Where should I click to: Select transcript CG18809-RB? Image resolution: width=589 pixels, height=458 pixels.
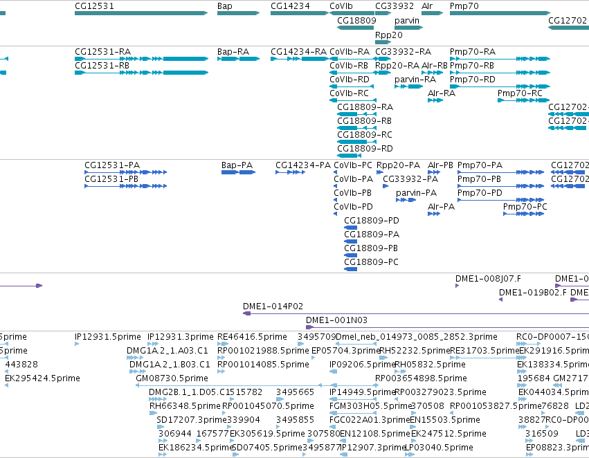tap(357, 128)
